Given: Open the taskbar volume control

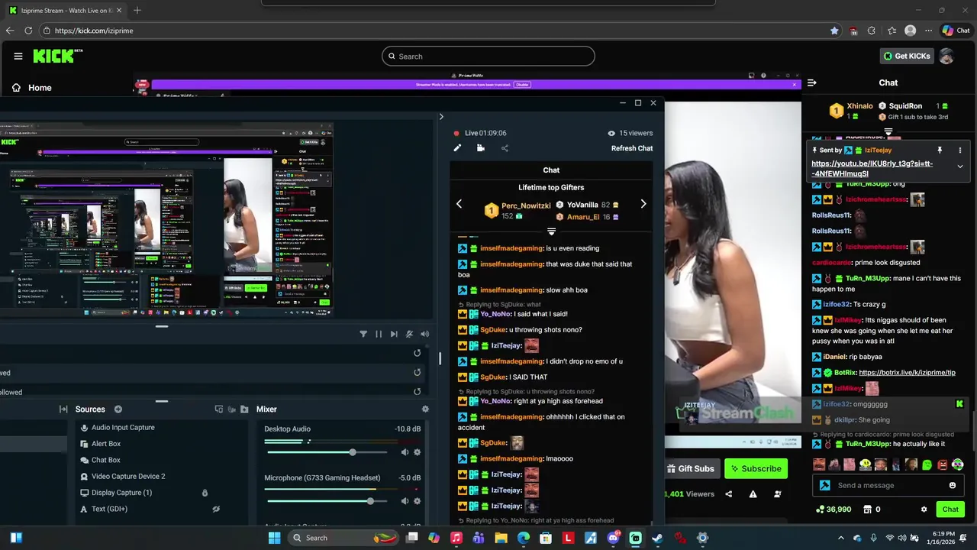Looking at the screenshot, I should [903, 538].
